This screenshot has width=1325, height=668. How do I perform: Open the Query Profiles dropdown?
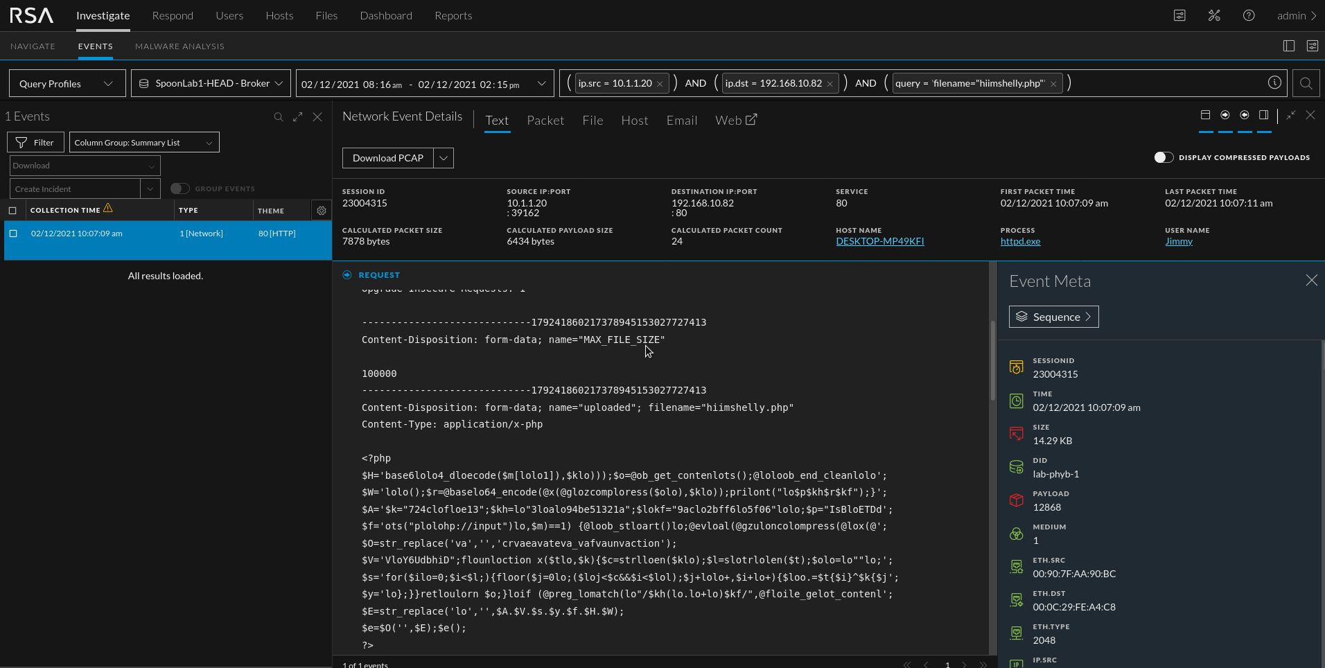point(67,83)
